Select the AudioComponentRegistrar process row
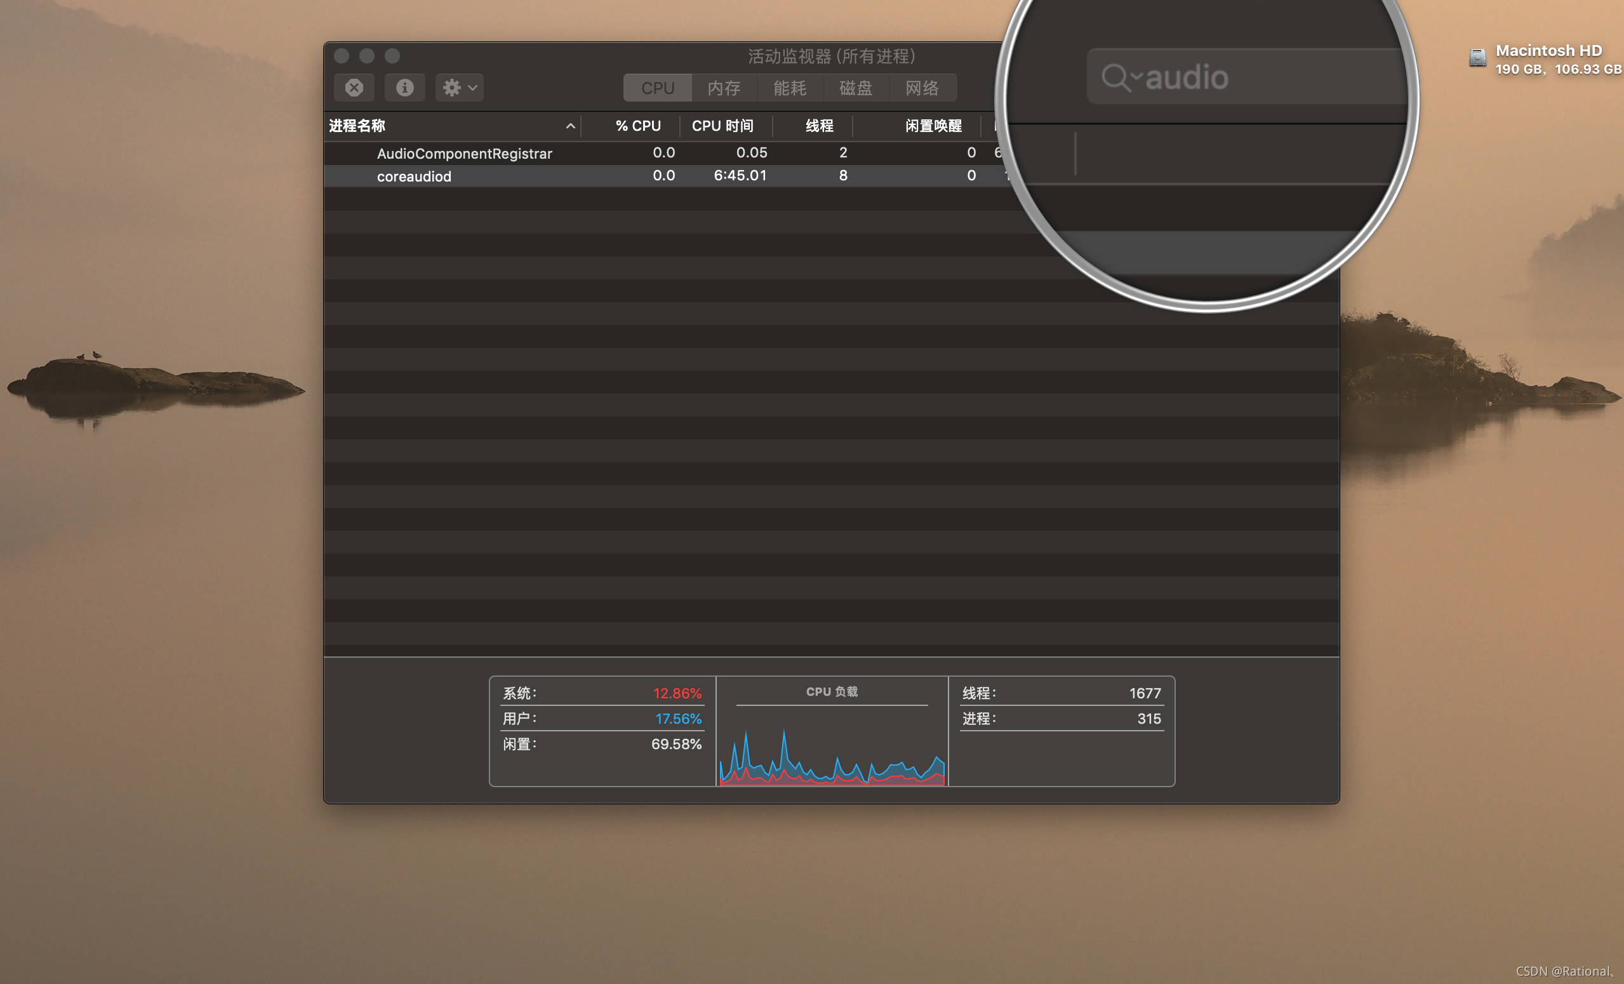The width and height of the screenshot is (1624, 984). [x=464, y=154]
